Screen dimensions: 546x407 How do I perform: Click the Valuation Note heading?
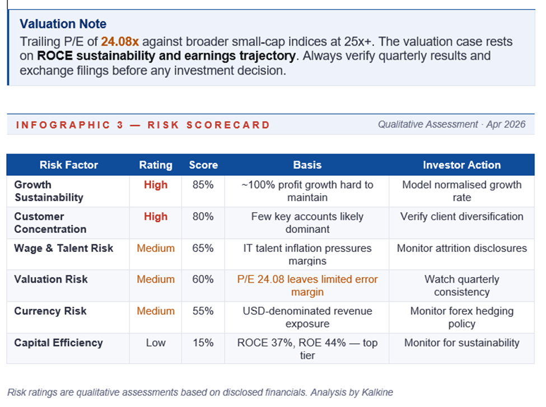(63, 24)
